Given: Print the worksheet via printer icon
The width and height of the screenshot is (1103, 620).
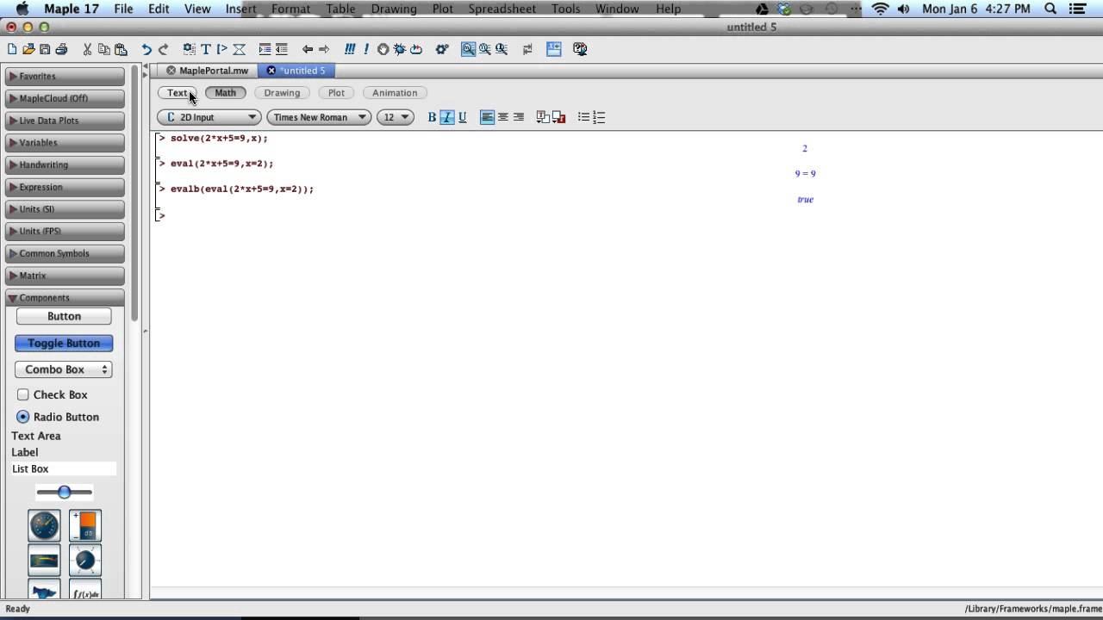Looking at the screenshot, I should tap(61, 49).
